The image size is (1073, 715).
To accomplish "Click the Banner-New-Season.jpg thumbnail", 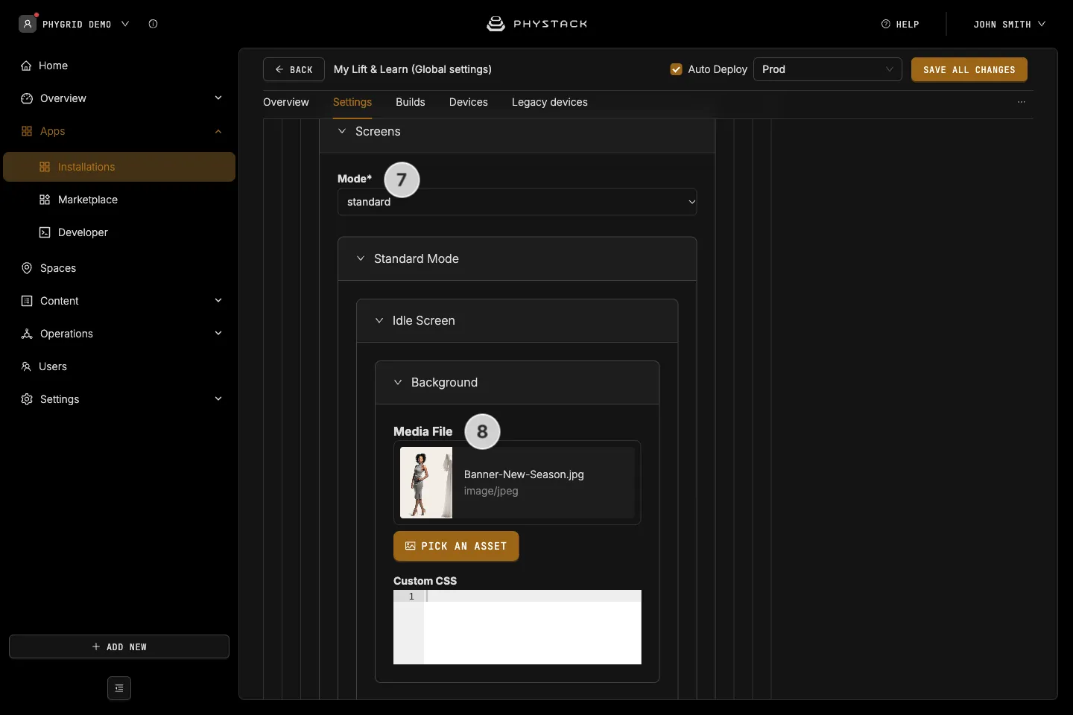I will (x=426, y=483).
